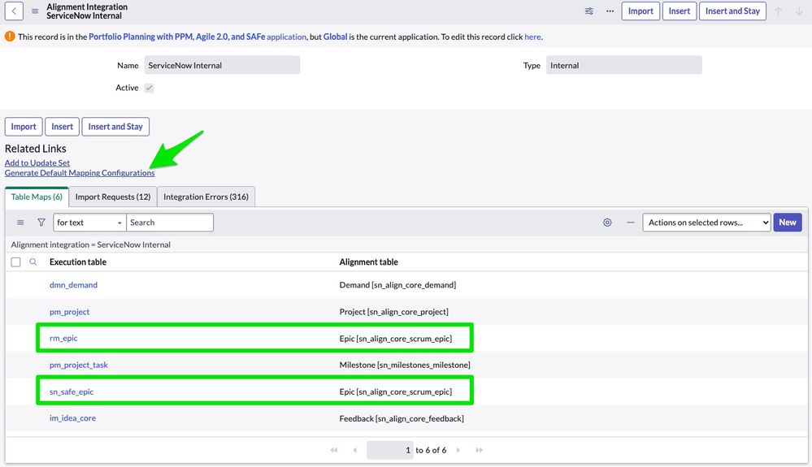The width and height of the screenshot is (812, 467).
Task: Focus the list Search input field
Action: click(170, 223)
